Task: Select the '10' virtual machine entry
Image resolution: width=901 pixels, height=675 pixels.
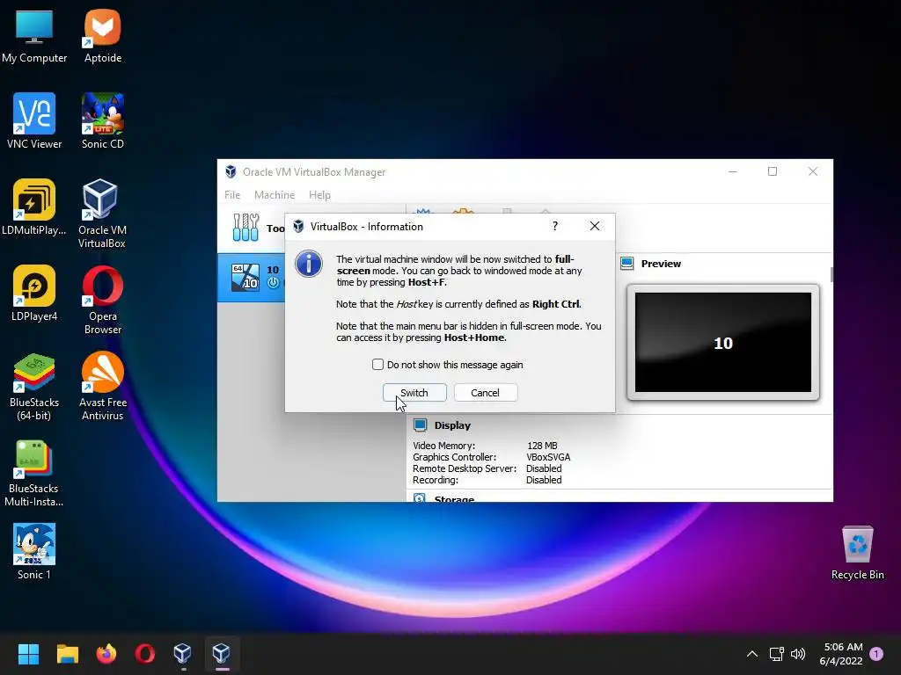Action: click(x=252, y=277)
